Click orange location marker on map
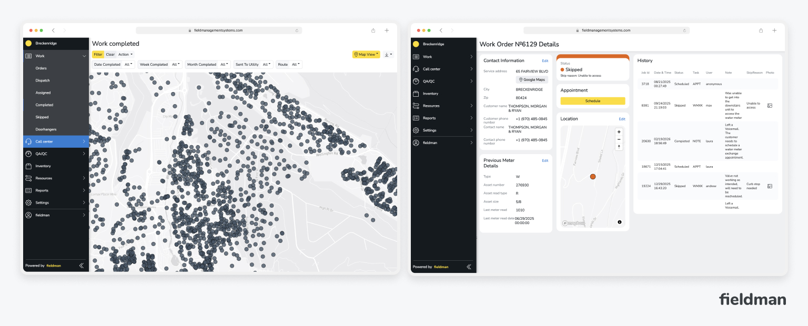808x326 pixels. click(593, 177)
